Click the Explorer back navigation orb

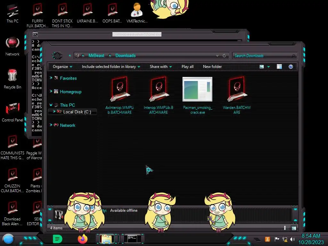[57, 56]
